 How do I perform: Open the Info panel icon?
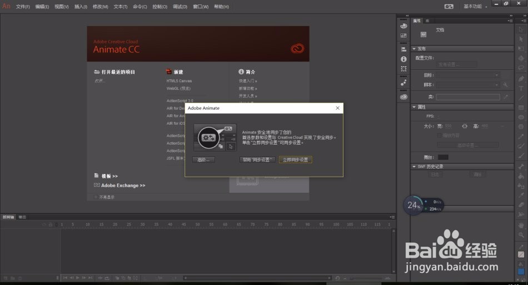pos(404,59)
